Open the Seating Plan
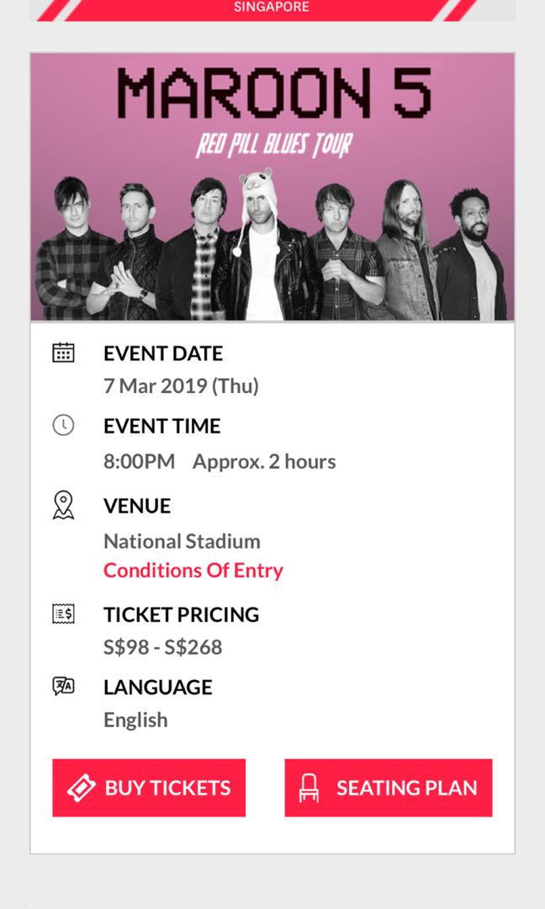Image resolution: width=545 pixels, height=909 pixels. (388, 788)
